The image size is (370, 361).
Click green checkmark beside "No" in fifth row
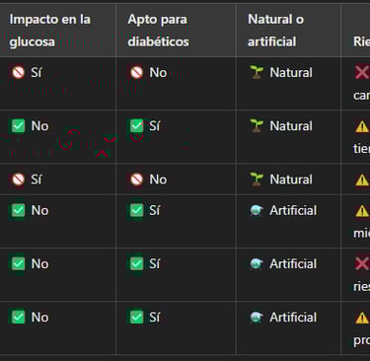(x=19, y=263)
